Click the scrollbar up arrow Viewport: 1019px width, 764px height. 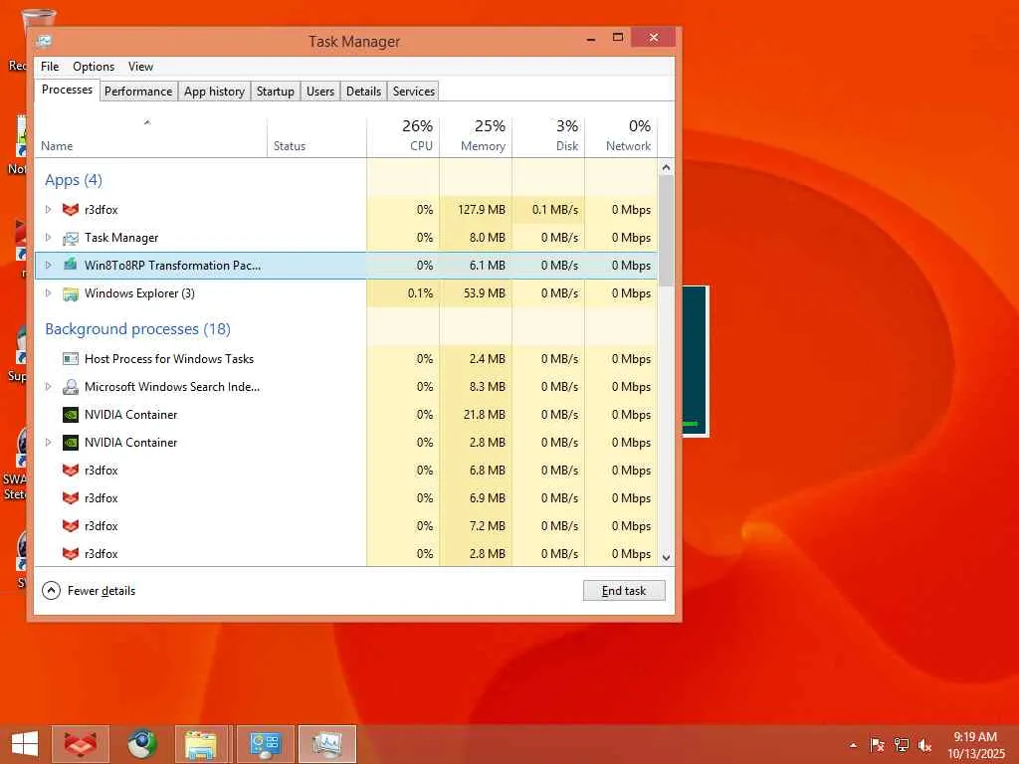[666, 167]
